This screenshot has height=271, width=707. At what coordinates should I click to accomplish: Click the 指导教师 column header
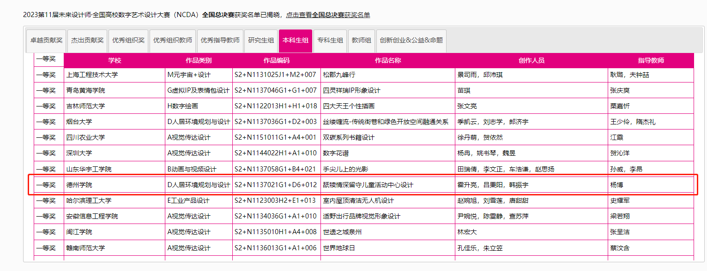[x=651, y=61]
